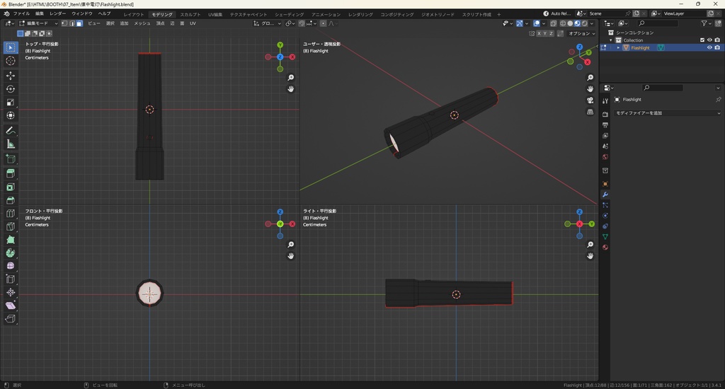The image size is (725, 389).
Task: Uncheck the Collection exclude checkbox
Action: (702, 40)
